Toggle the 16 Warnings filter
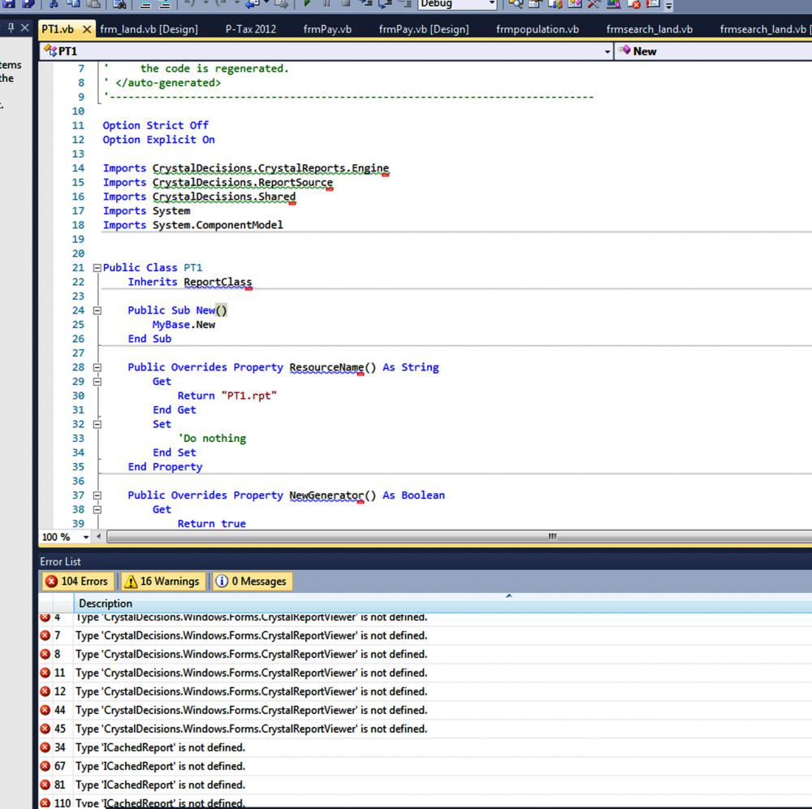 [x=163, y=581]
